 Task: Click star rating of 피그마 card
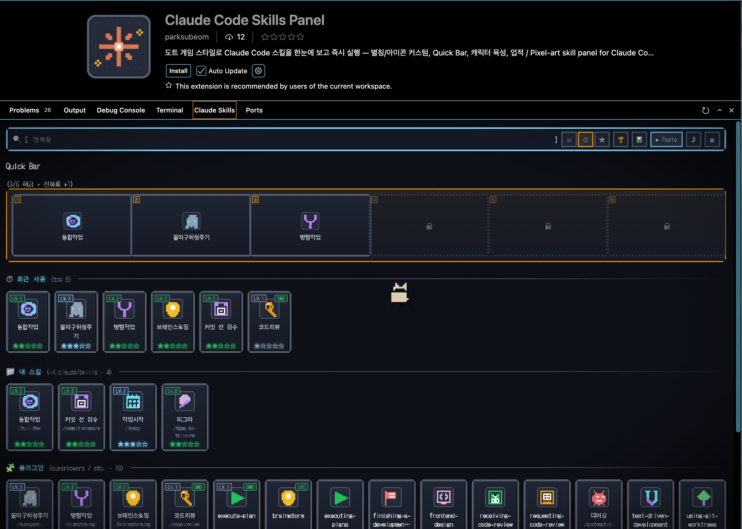pyautogui.click(x=185, y=444)
